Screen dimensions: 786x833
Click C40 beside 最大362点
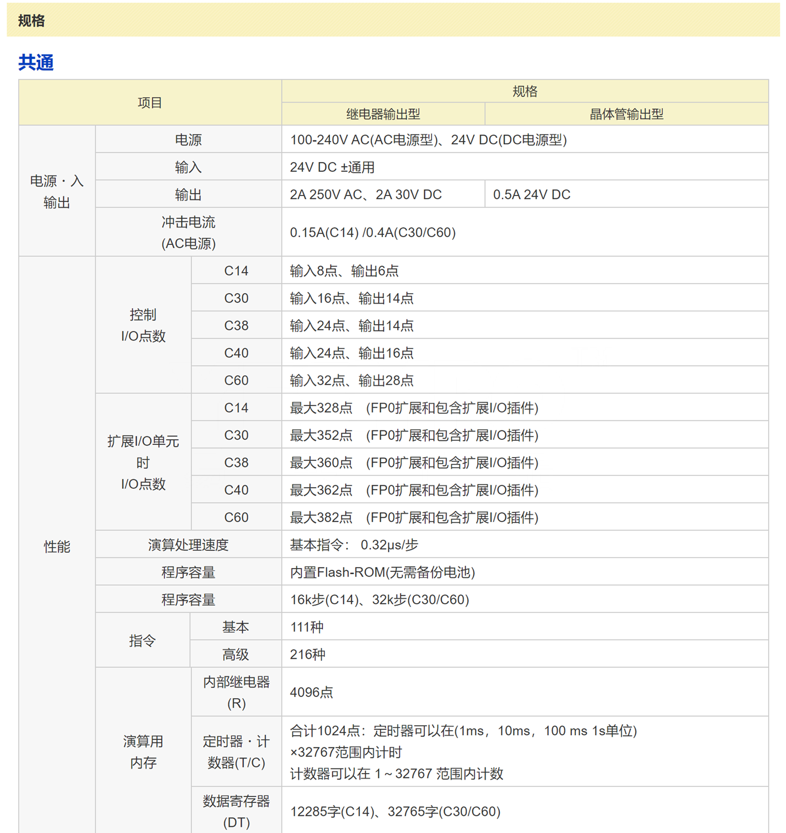pyautogui.click(x=236, y=490)
